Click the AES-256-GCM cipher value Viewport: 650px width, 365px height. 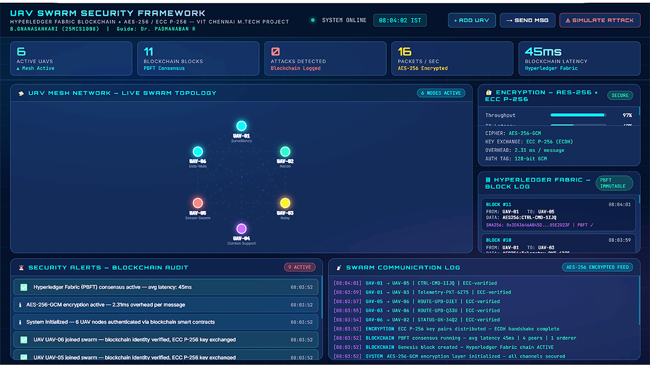point(525,133)
